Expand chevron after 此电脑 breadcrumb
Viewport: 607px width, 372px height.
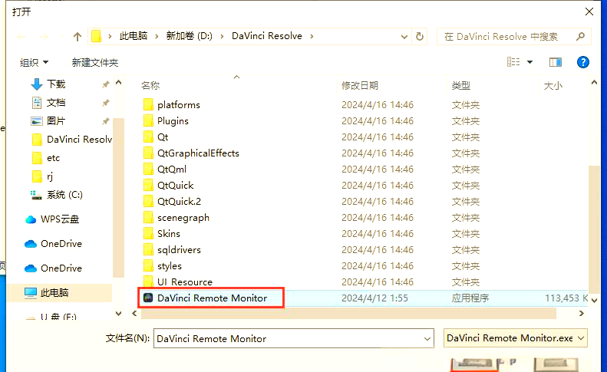157,36
